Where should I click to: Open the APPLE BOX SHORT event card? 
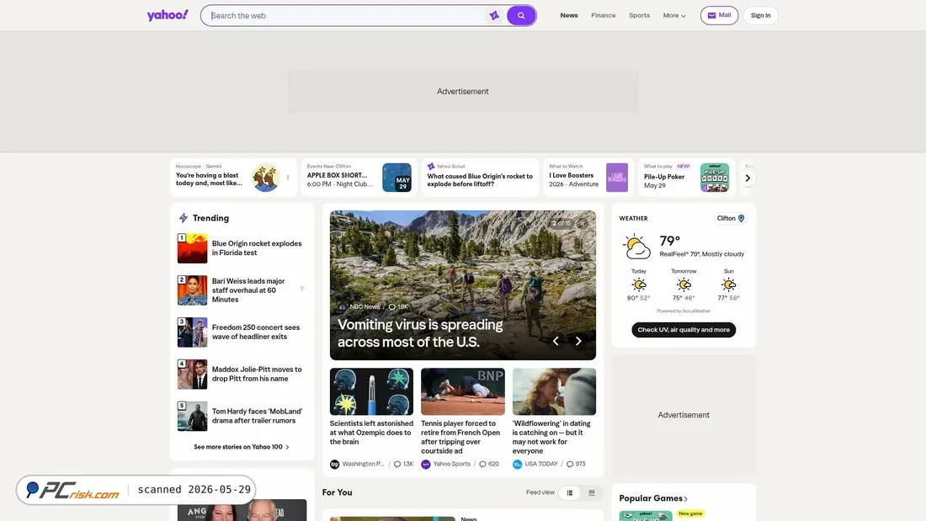click(359, 178)
